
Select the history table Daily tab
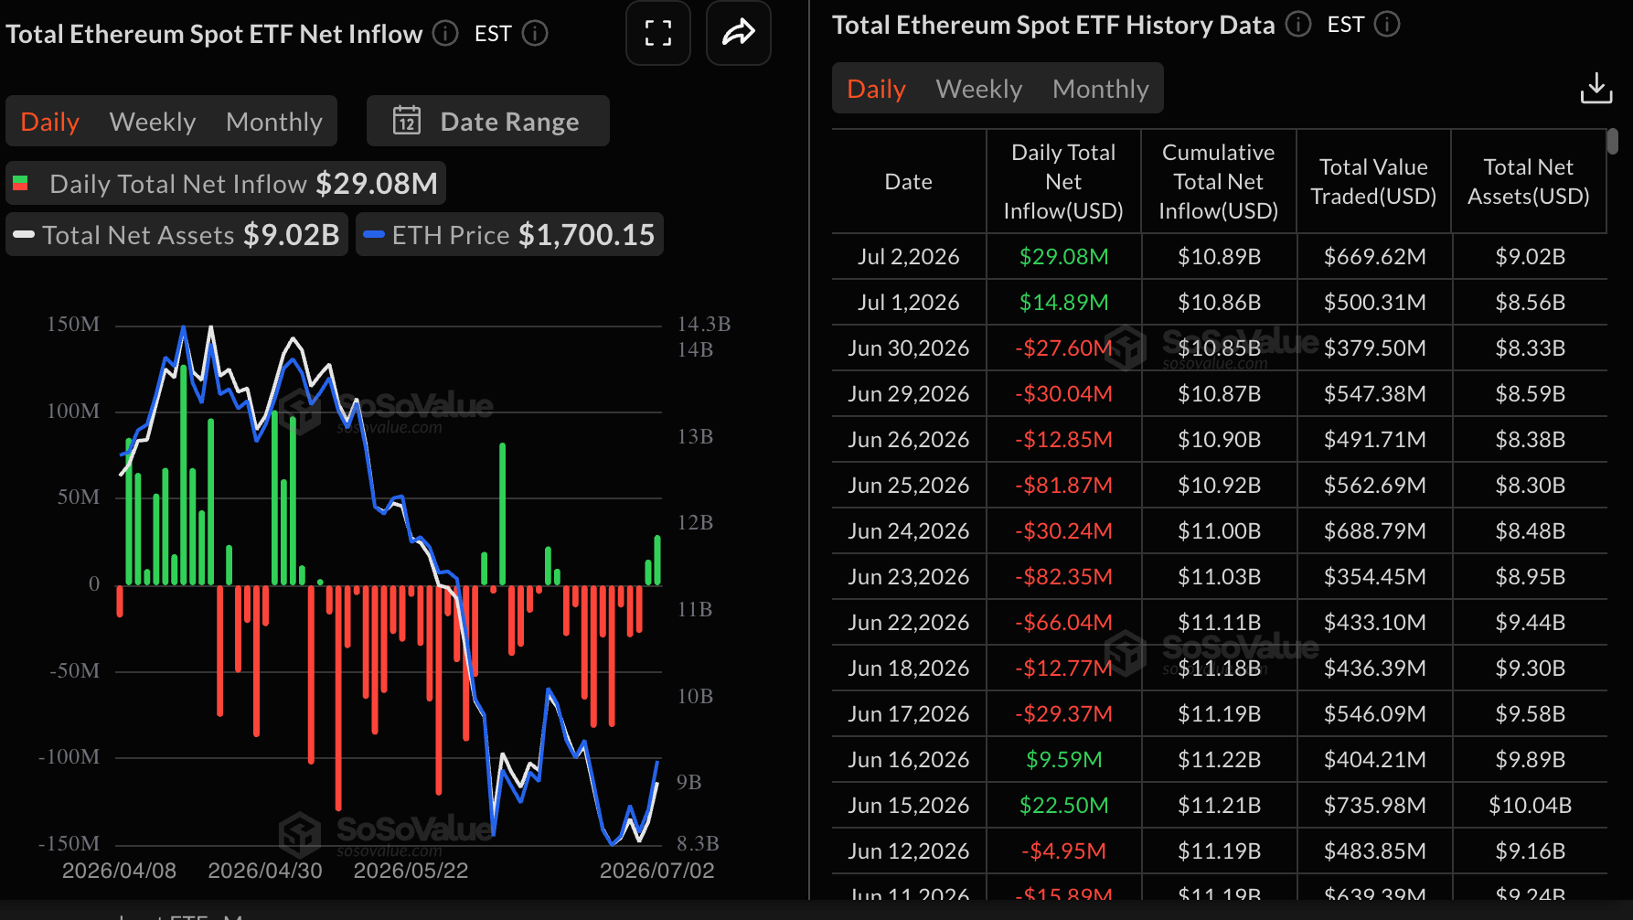pos(877,89)
